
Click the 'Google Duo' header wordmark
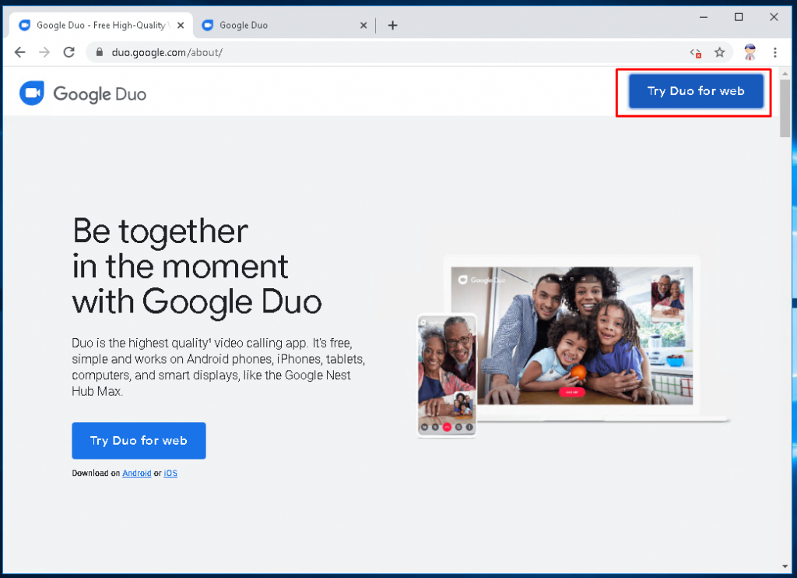(100, 94)
